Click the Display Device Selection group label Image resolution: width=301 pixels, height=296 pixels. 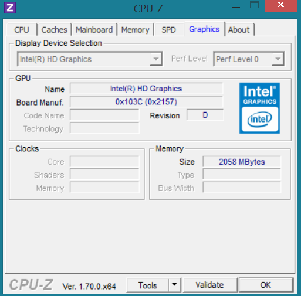pos(59,43)
